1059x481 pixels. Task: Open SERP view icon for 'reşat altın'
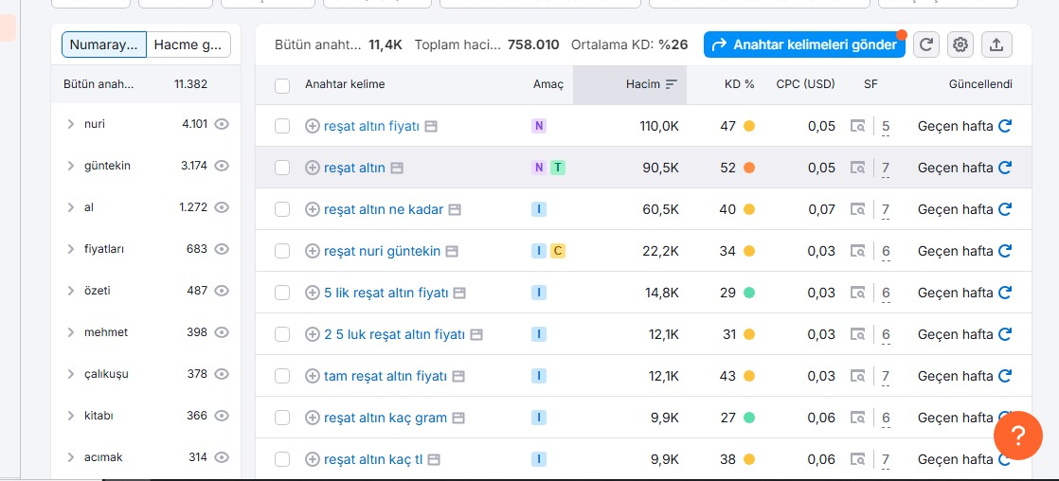[858, 168]
